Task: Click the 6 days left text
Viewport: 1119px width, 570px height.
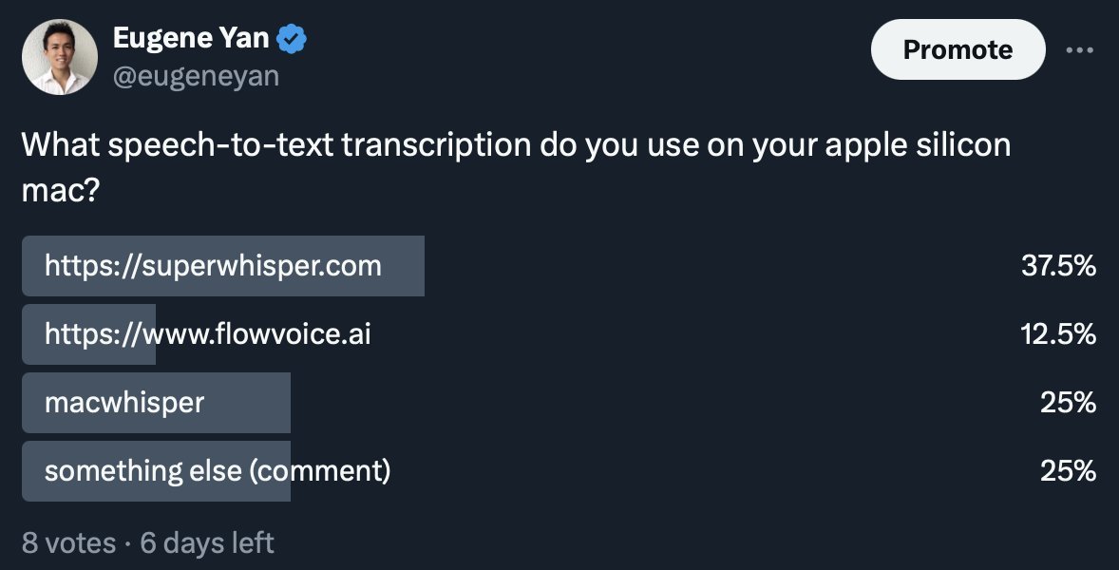Action: (207, 542)
